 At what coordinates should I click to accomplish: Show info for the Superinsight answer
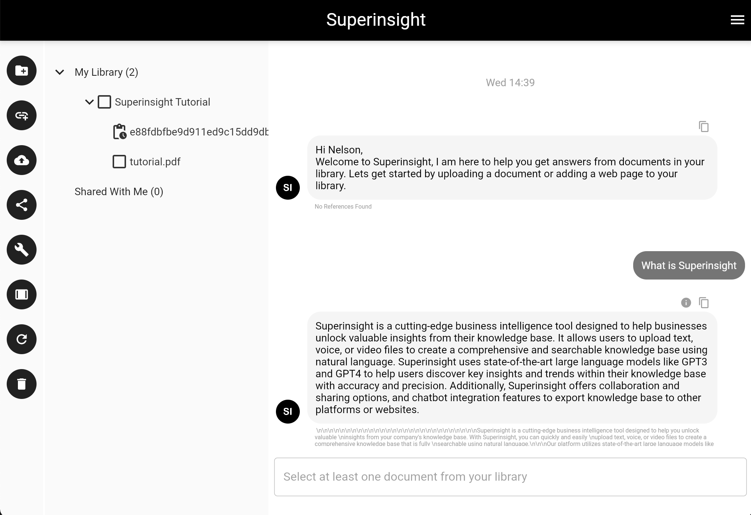[686, 303]
